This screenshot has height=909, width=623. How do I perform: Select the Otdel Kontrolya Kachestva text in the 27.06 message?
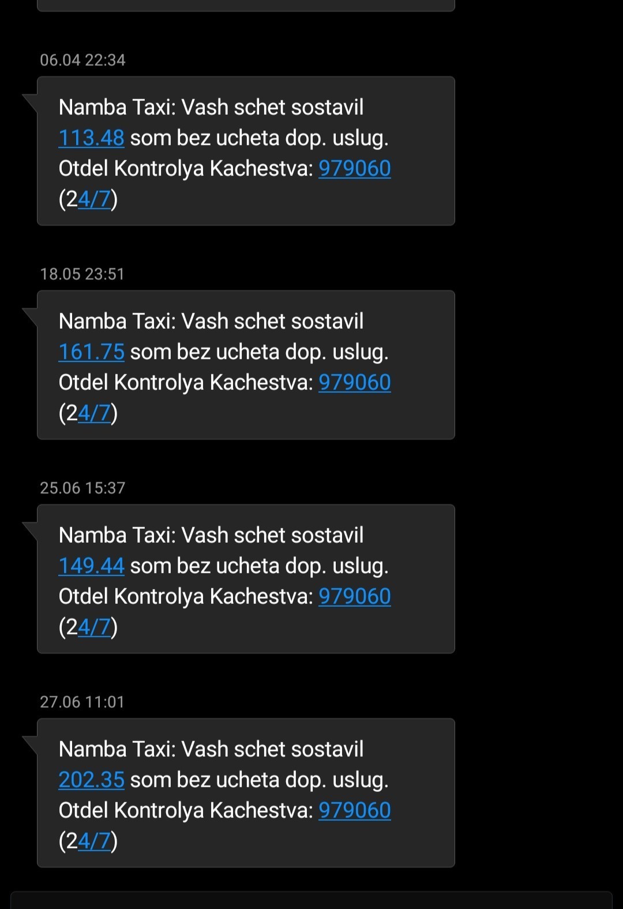tap(185, 811)
